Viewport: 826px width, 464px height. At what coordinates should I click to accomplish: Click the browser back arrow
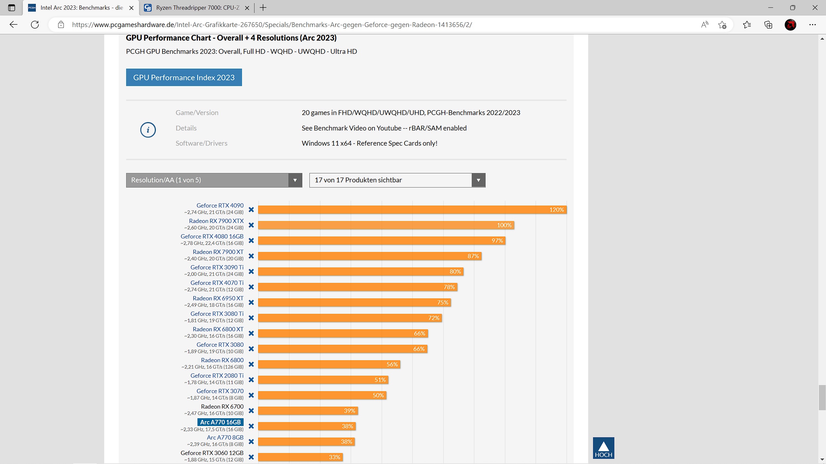point(13,24)
